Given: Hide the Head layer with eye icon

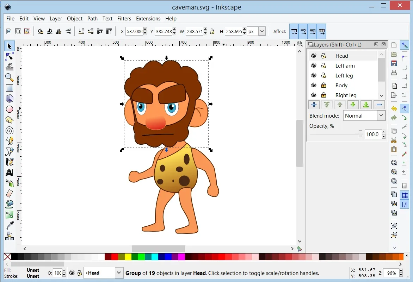Looking at the screenshot, I should 313,56.
